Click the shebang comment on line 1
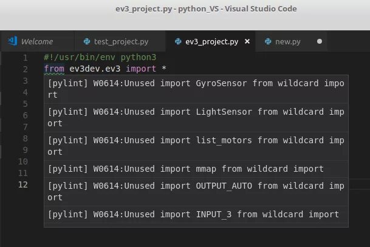 click(x=100, y=57)
